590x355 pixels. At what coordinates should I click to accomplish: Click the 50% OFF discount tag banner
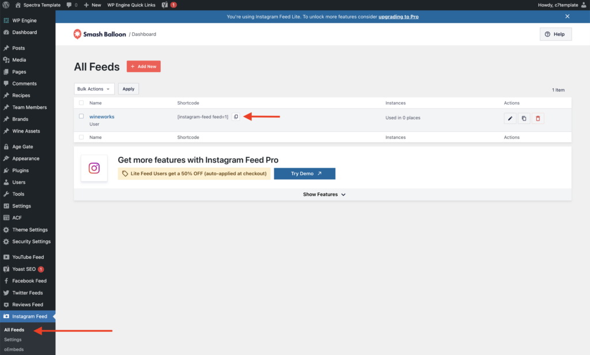194,173
